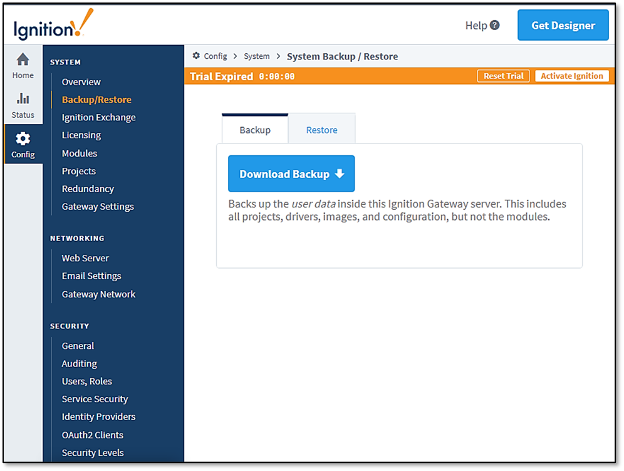Open Identity Providers page
This screenshot has width=624, height=471.
[x=99, y=417]
